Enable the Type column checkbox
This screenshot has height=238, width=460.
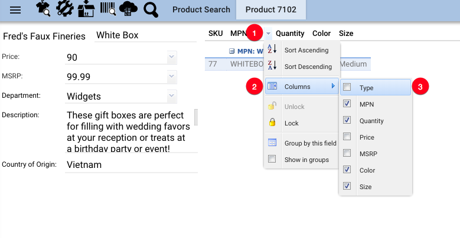pyautogui.click(x=347, y=87)
